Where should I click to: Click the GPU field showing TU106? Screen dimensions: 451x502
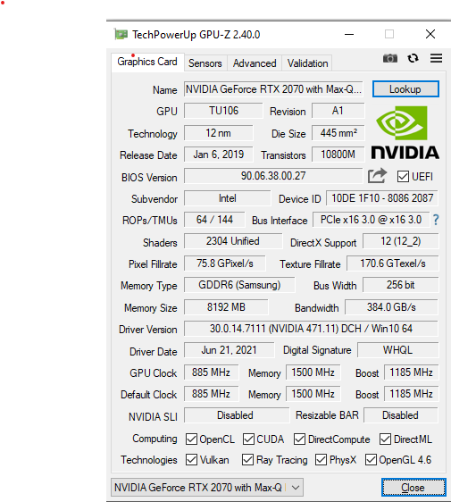[x=223, y=111]
